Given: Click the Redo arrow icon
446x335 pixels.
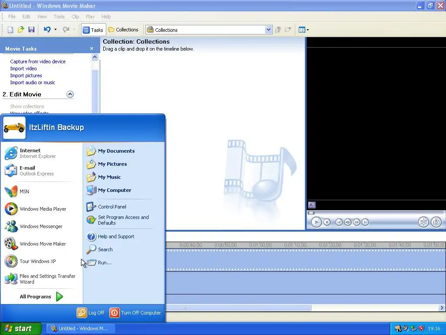Looking at the screenshot, I should click(66, 30).
